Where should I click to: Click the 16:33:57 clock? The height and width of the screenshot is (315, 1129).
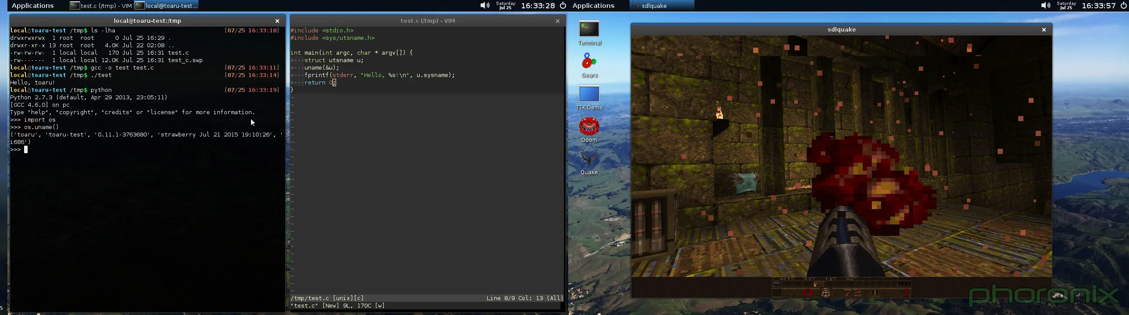point(1099,6)
